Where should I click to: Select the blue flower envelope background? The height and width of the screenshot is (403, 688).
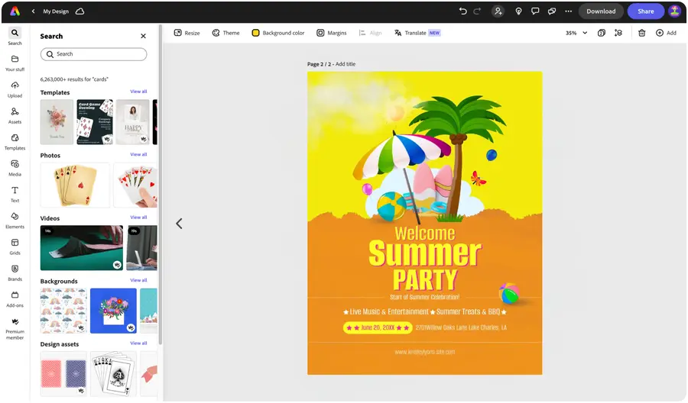pyautogui.click(x=114, y=311)
